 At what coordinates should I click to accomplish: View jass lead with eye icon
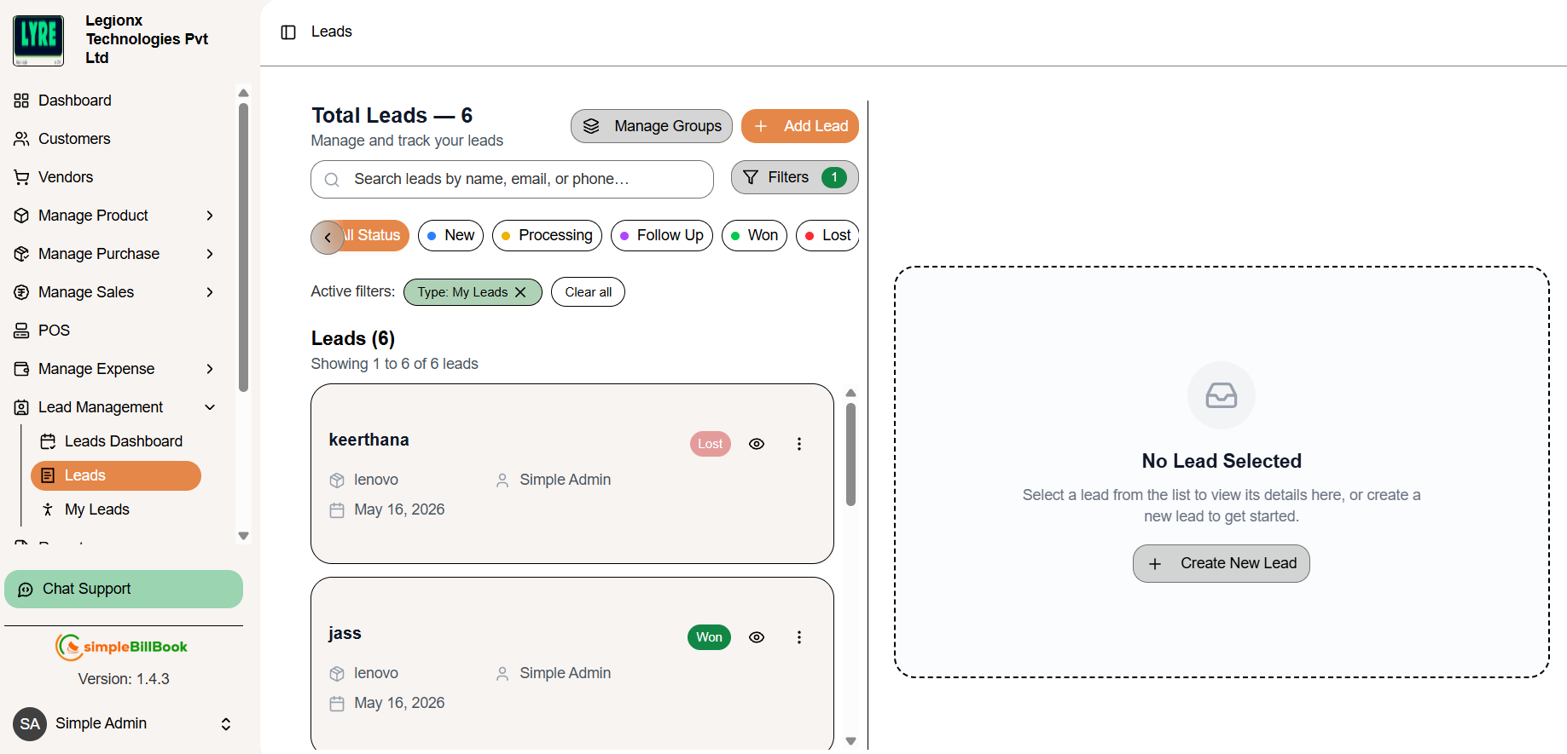(x=757, y=637)
